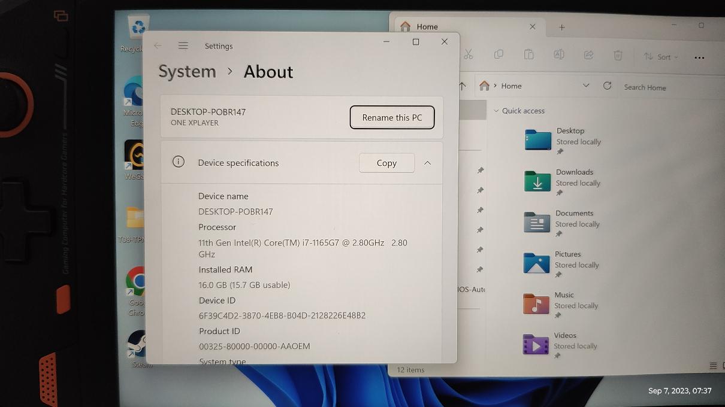
Task: Select the Google Chrome desktop shortcut
Action: tap(135, 291)
